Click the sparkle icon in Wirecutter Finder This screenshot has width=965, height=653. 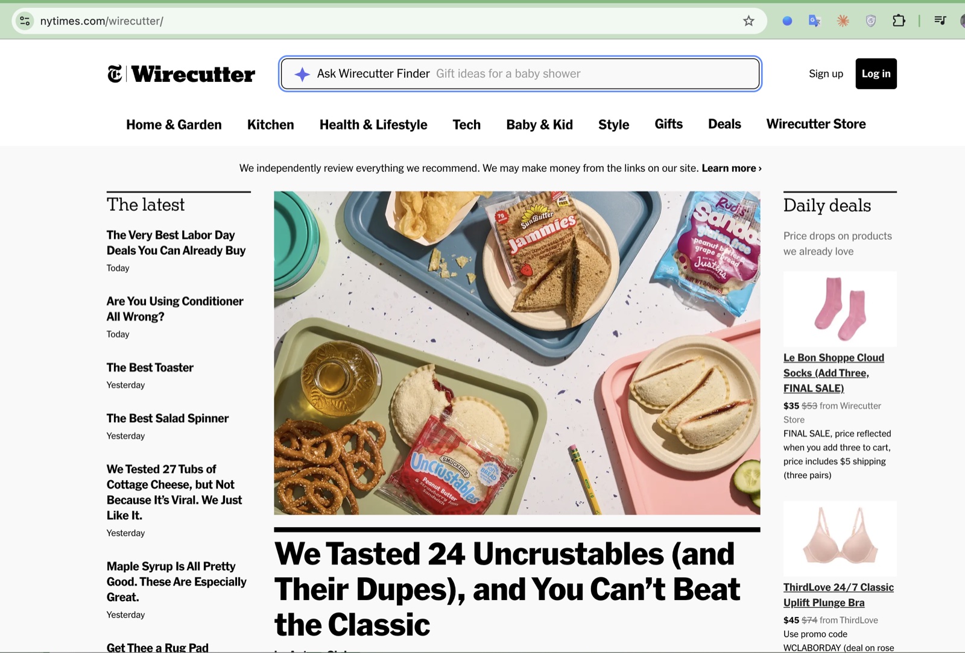point(302,74)
